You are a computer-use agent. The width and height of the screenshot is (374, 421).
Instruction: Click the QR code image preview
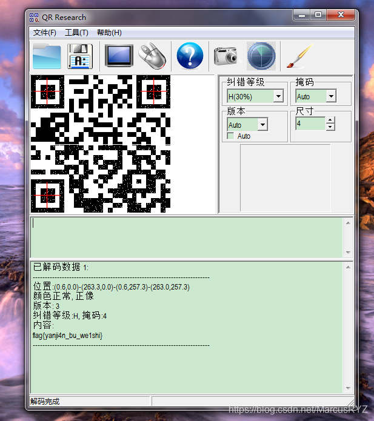[101, 144]
